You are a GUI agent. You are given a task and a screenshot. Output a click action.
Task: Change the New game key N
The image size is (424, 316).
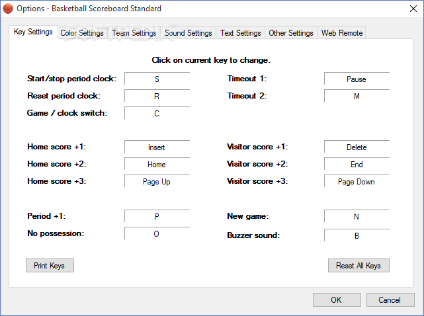click(x=357, y=216)
